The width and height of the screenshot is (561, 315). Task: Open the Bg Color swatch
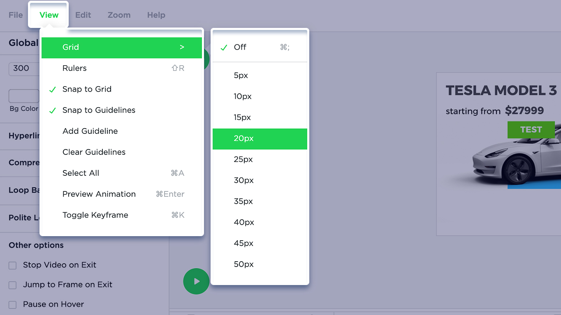(x=24, y=96)
